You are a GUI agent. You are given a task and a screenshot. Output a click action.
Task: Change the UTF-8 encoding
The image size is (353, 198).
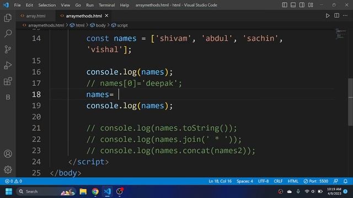264,181
